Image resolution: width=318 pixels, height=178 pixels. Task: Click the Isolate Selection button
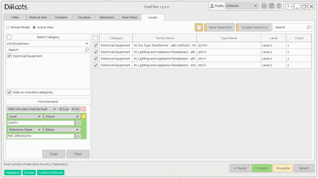[x=254, y=28]
